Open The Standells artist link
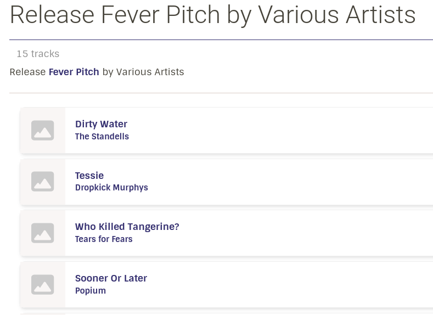This screenshot has width=433, height=315. (102, 137)
